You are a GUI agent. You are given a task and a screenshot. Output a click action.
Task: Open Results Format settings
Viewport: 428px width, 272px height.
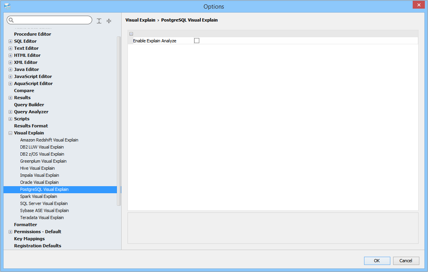(x=31, y=126)
